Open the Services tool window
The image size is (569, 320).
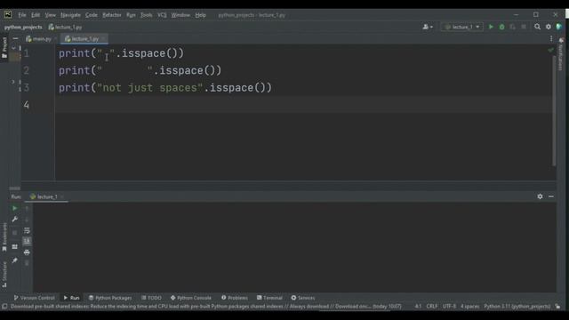[303, 298]
